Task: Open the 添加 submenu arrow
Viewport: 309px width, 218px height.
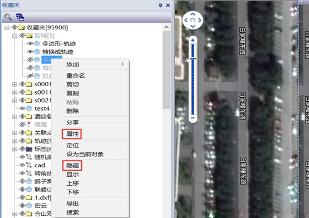Action: click(x=122, y=64)
